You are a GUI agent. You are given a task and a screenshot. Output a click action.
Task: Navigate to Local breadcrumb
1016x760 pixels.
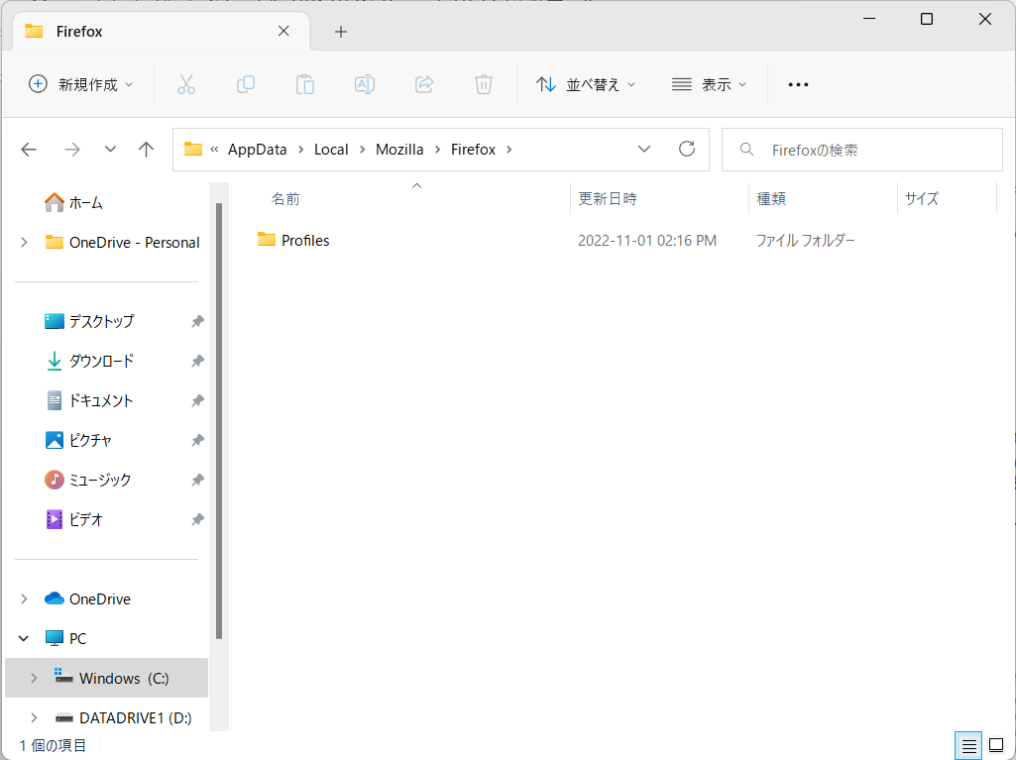pos(331,150)
